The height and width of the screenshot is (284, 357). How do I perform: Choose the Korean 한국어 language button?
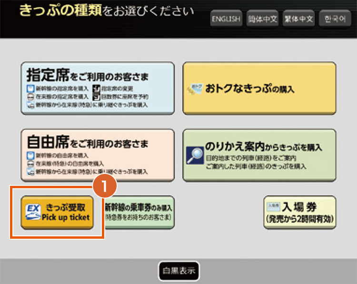(x=335, y=19)
